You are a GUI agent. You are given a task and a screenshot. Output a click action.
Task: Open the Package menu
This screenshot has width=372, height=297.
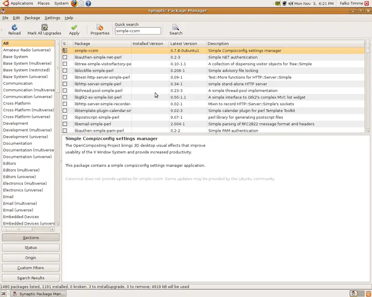pos(32,18)
